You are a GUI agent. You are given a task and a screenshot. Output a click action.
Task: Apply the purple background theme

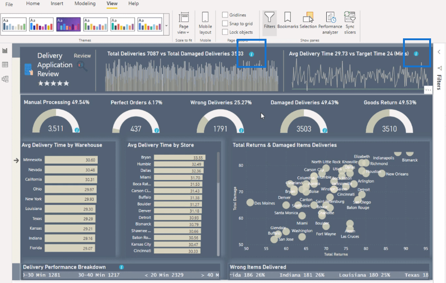pyautogui.click(x=68, y=24)
